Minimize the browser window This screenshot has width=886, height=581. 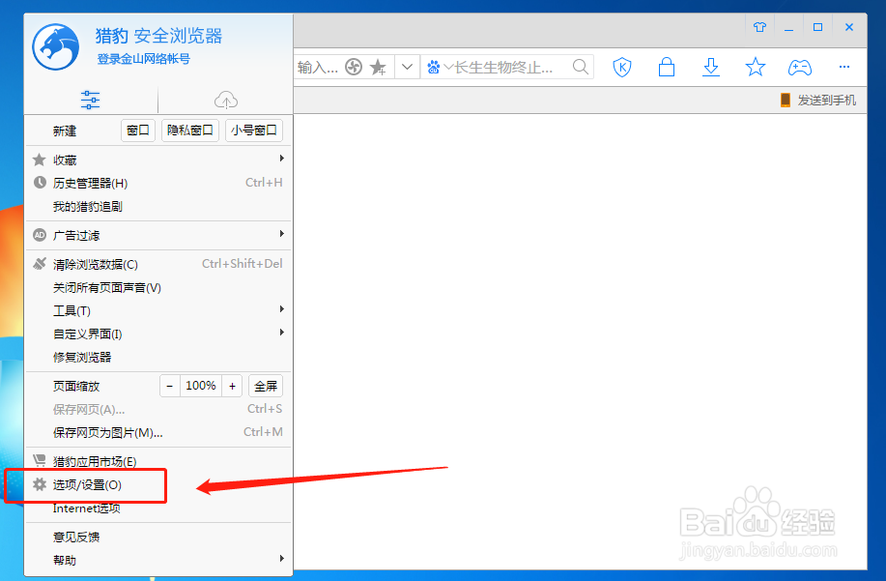tap(788, 27)
